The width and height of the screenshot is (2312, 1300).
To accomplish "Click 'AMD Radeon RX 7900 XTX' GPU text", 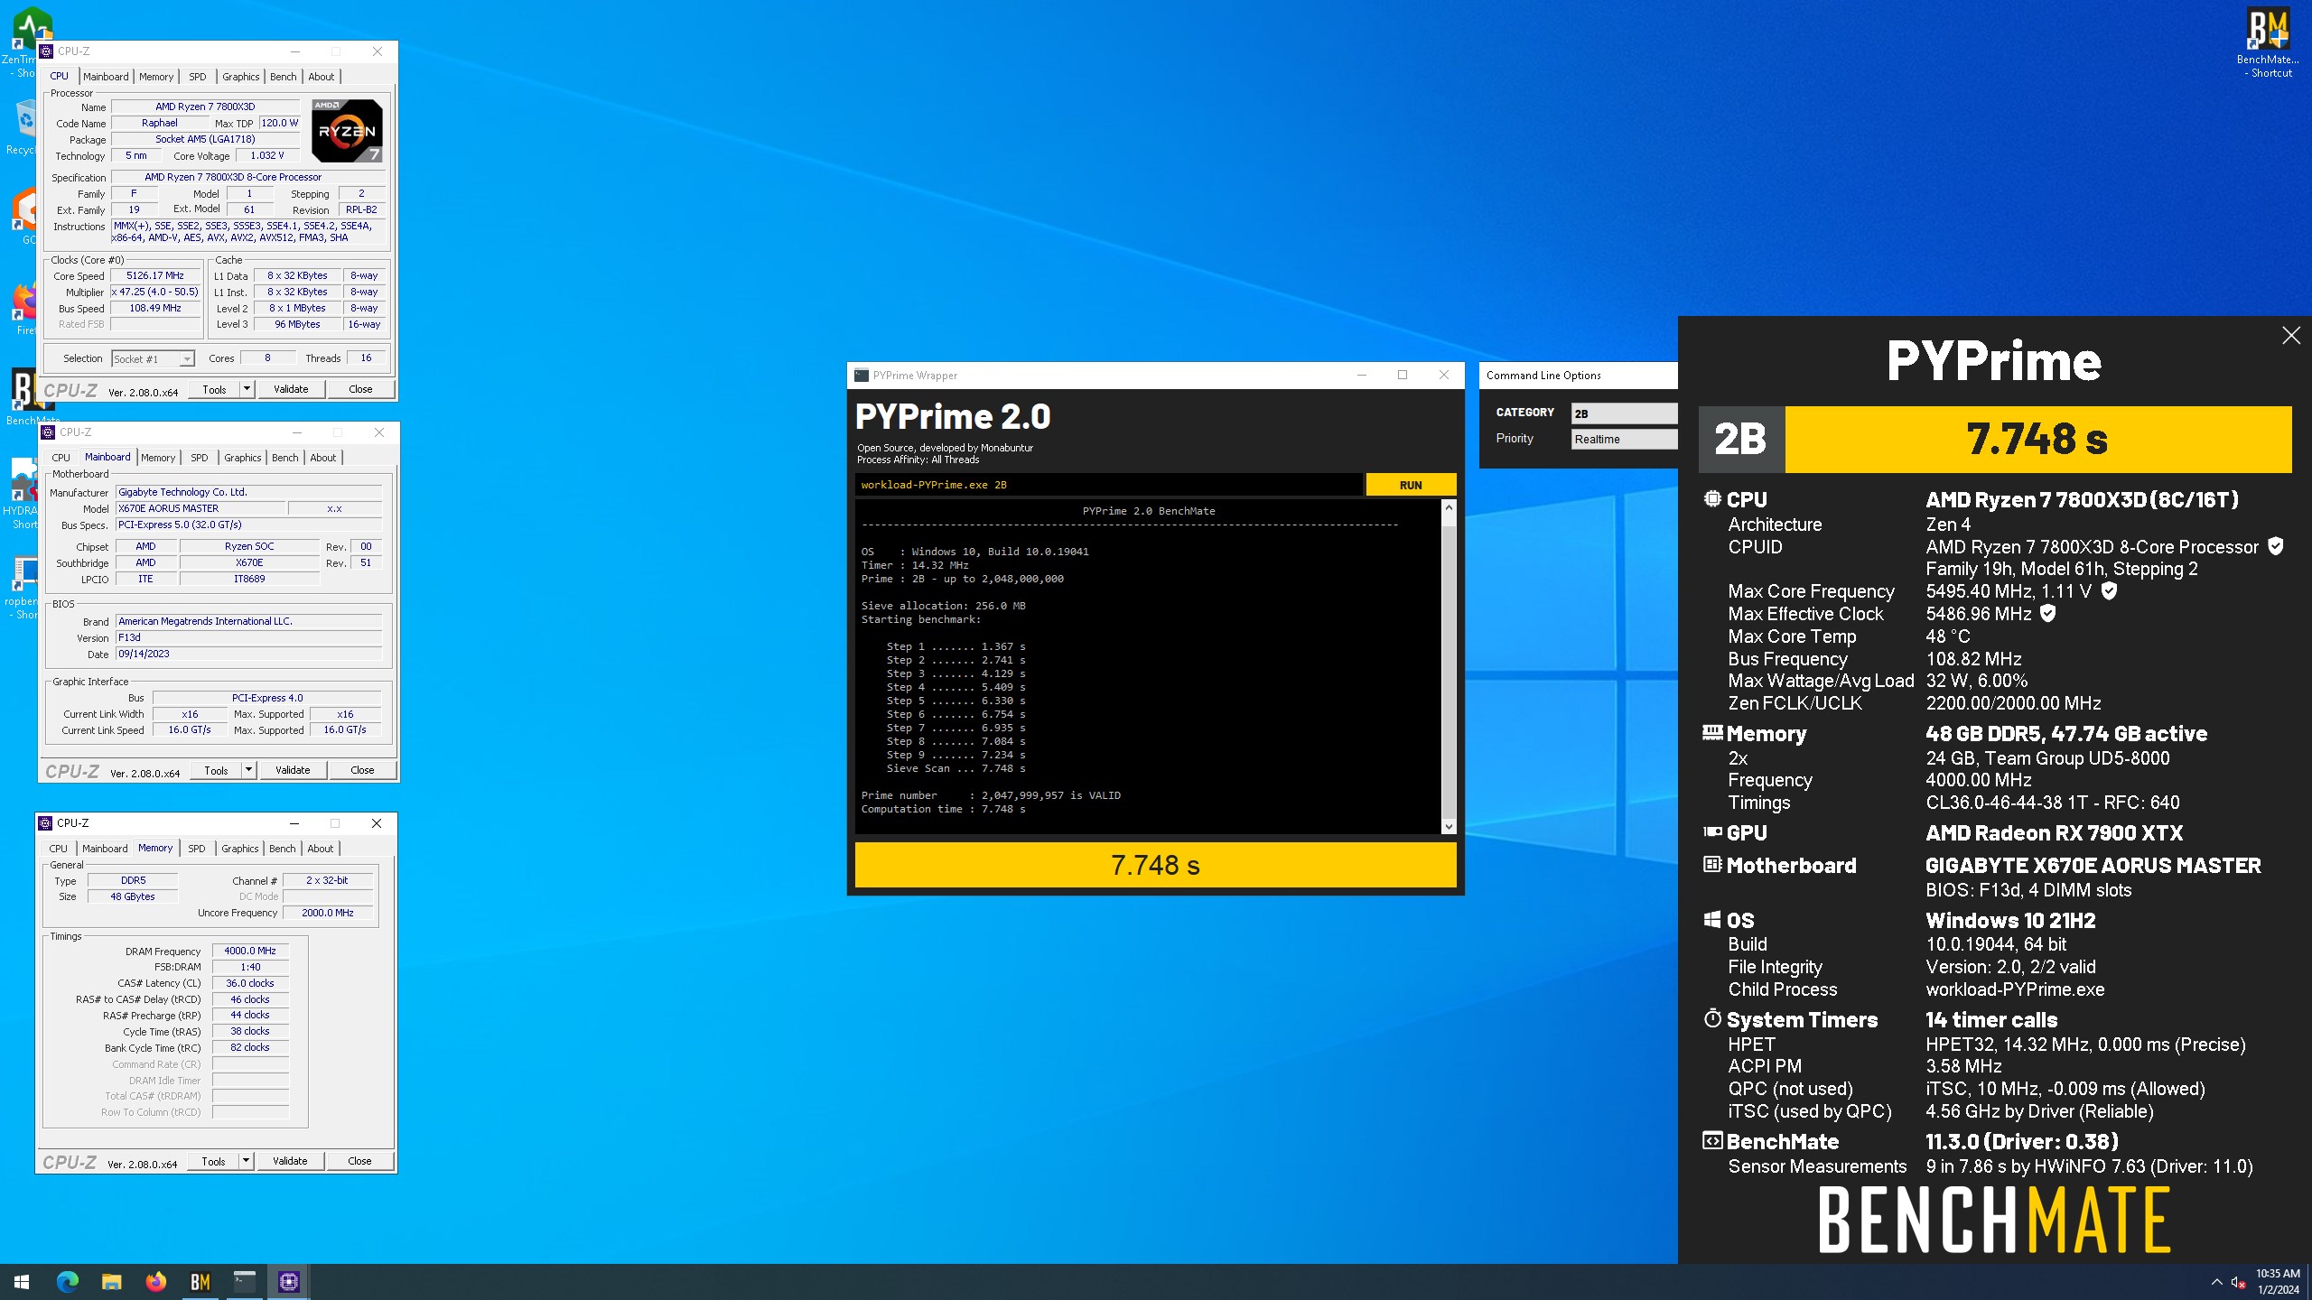I will 2054,832.
